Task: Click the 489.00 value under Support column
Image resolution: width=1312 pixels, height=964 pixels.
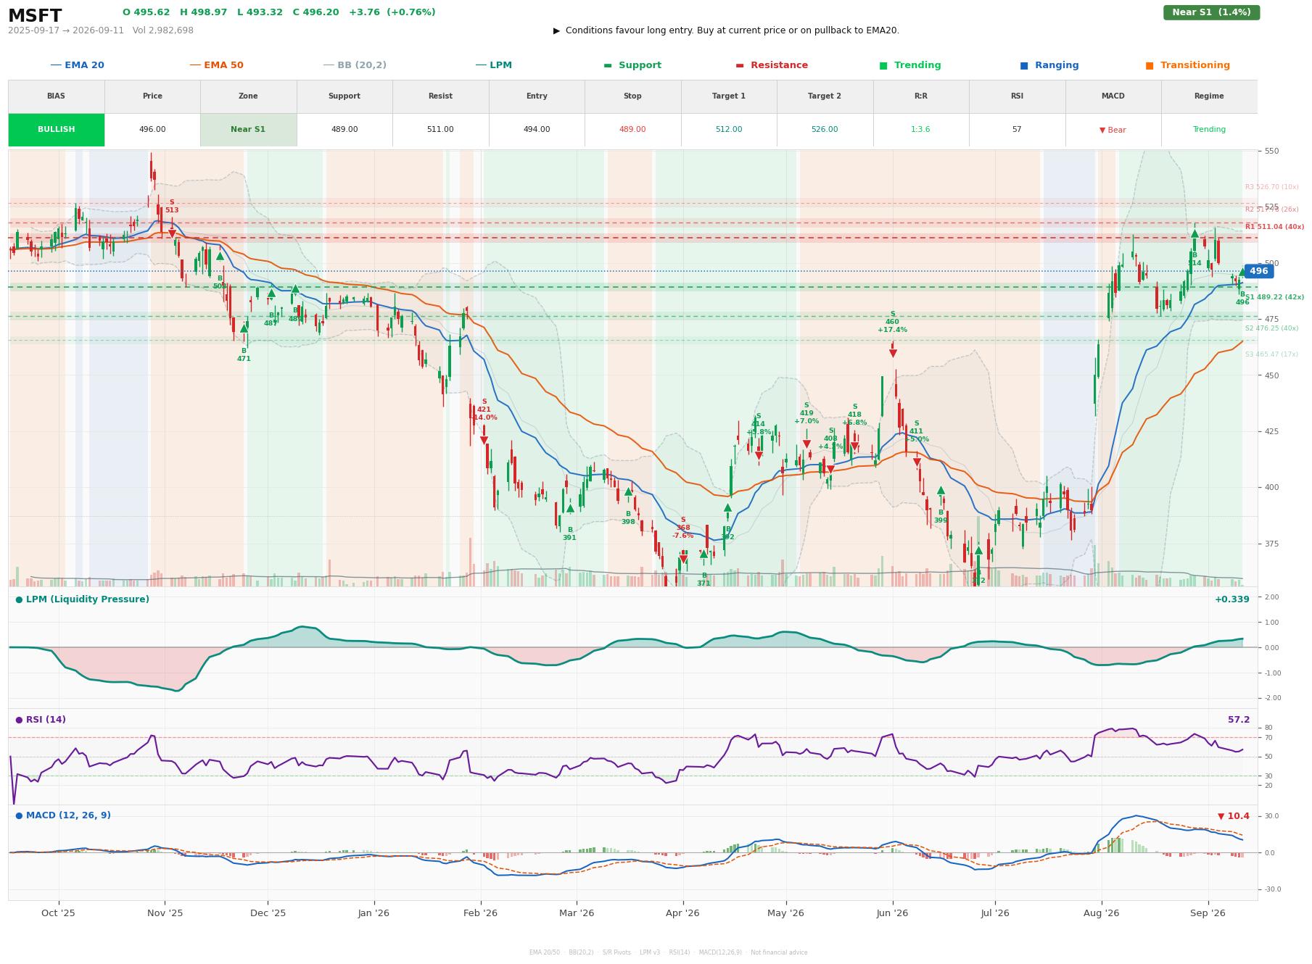Action: pyautogui.click(x=344, y=130)
